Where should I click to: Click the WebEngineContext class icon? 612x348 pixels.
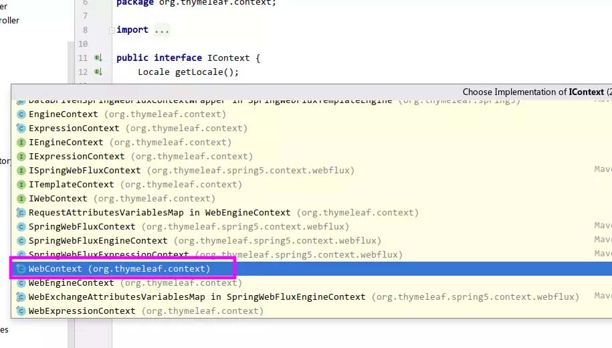click(x=21, y=283)
